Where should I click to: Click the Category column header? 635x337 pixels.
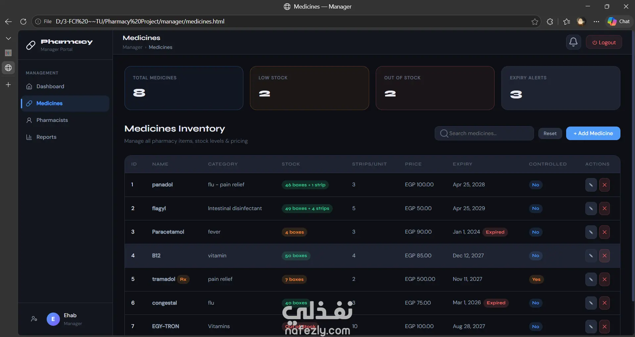pos(223,164)
